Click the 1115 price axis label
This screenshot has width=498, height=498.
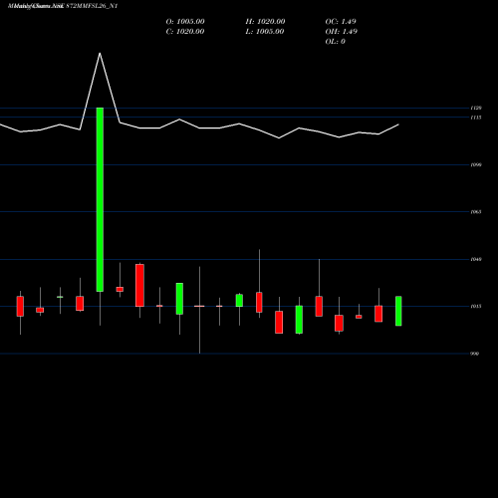coord(476,118)
